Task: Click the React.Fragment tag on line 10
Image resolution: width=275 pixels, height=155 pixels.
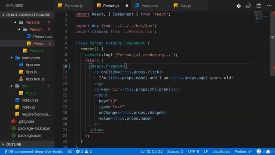Action: 108,66
